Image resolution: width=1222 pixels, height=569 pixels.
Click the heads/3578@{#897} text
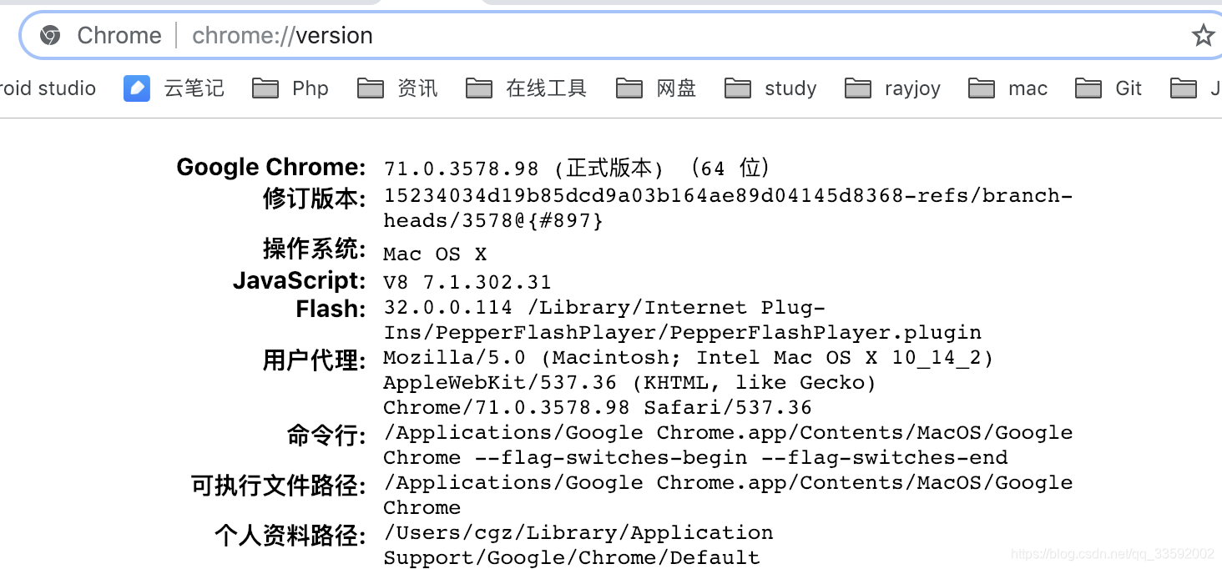pyautogui.click(x=493, y=221)
